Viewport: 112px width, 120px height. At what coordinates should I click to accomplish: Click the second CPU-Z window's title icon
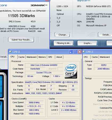point(84,52)
